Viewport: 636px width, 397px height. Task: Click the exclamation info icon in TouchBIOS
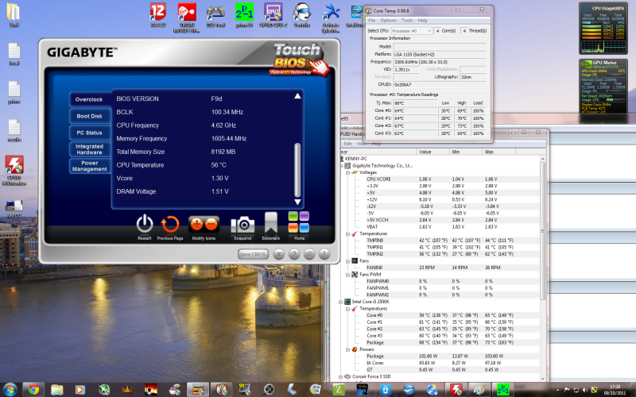tap(324, 254)
